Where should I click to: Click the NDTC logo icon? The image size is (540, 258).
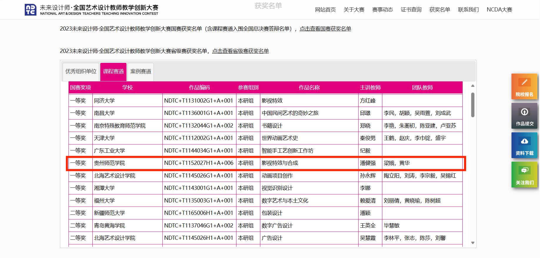click(x=31, y=10)
